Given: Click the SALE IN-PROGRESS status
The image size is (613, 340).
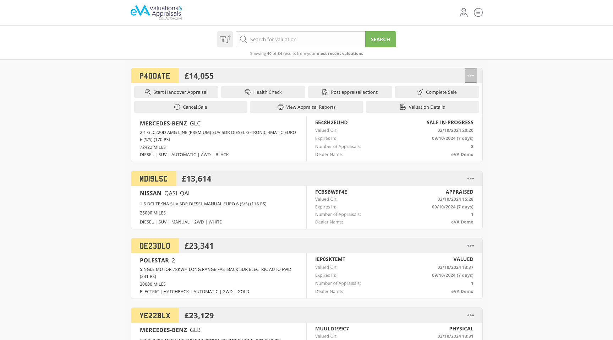Looking at the screenshot, I should click(x=450, y=122).
